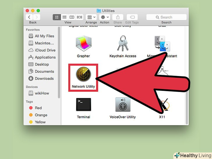The width and height of the screenshot is (212, 159).
Task: Switch to Cover Flow view
Action: [79, 17]
